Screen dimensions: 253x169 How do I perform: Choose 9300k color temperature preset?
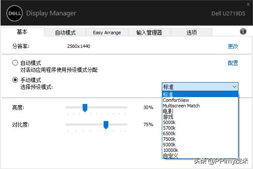(200, 145)
